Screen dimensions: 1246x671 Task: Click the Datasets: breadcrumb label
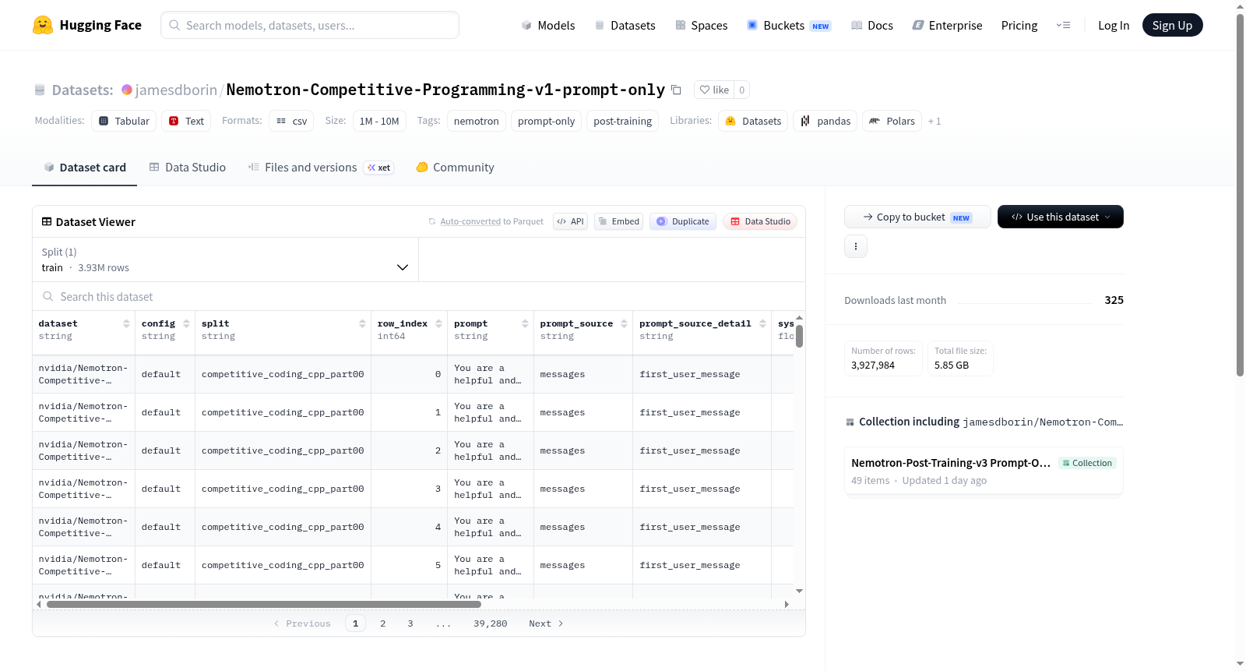[83, 90]
